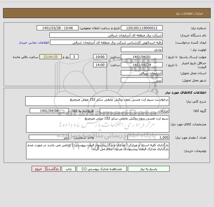Screen dimensions: 214x207
Task: Click the پاسخ به نیاز button
Action: pyautogui.click(x=149, y=169)
